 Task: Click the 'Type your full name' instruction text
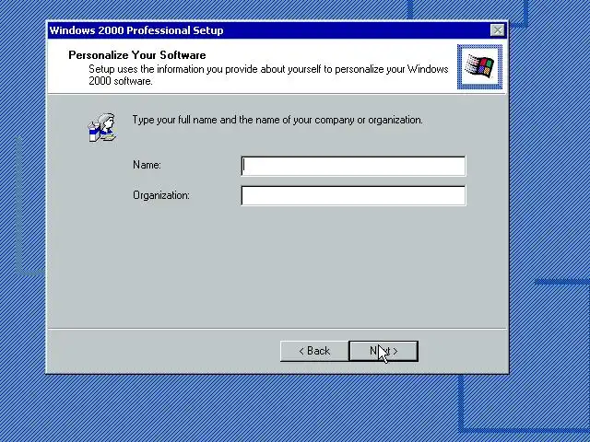pos(277,120)
